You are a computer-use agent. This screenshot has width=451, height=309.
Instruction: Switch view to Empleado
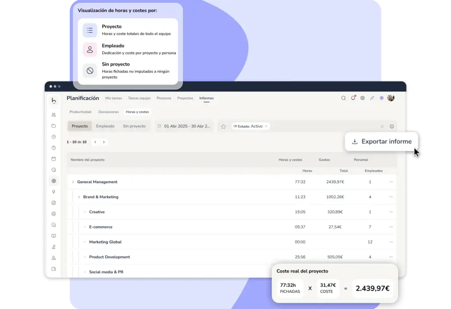point(105,126)
